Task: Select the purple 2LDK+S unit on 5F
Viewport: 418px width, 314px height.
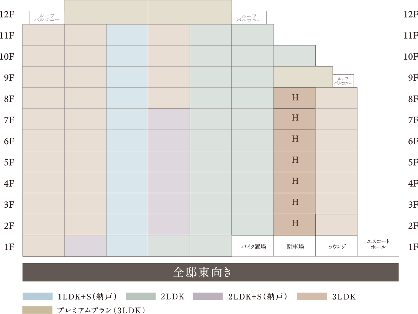Action: 169,161
